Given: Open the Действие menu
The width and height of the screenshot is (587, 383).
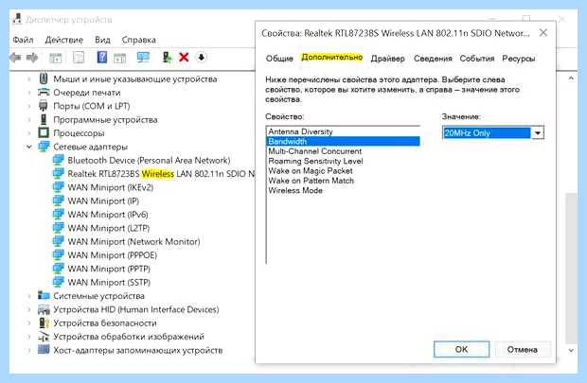Looking at the screenshot, I should click(64, 40).
